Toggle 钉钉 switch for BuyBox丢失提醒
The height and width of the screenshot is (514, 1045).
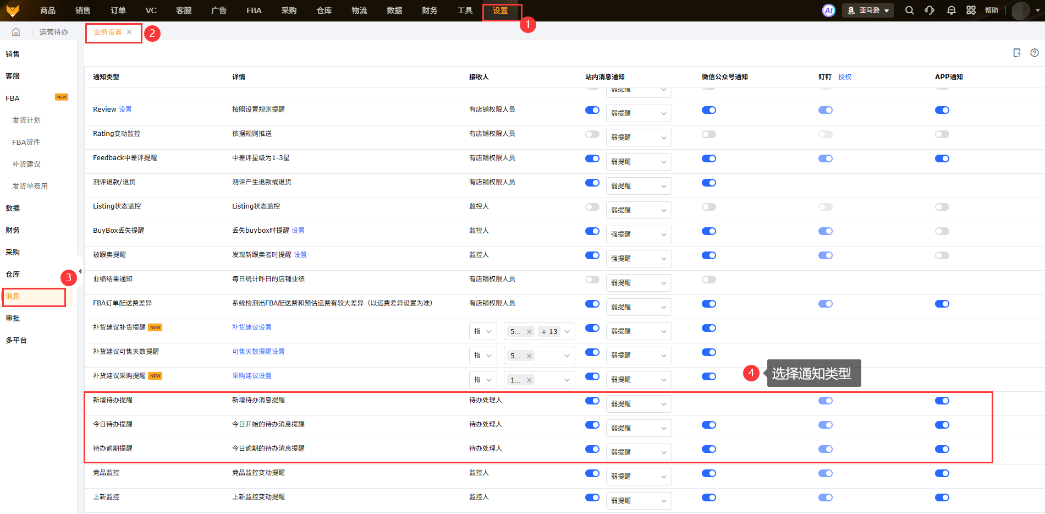click(826, 231)
